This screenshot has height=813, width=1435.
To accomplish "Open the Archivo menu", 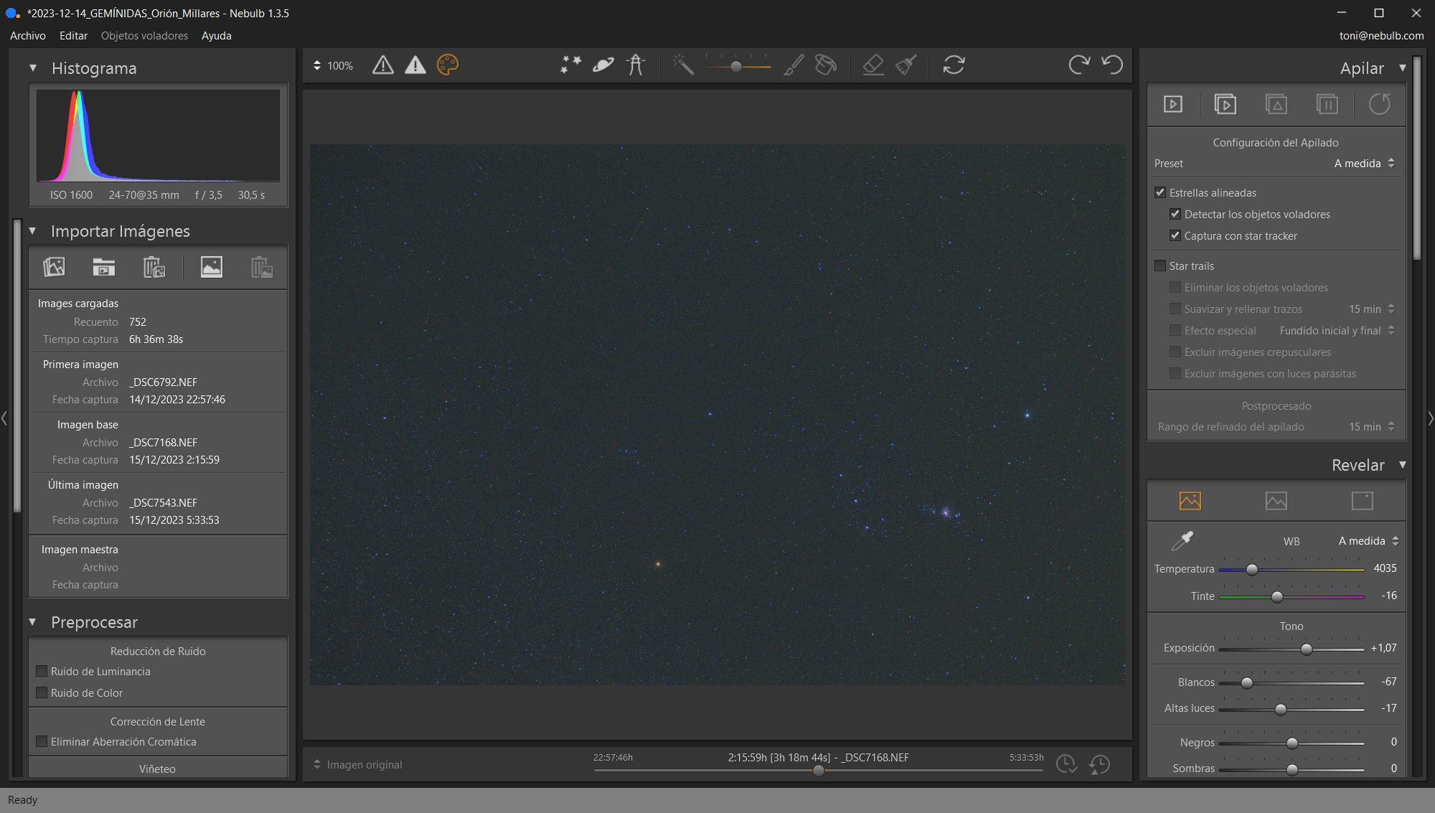I will coord(28,36).
